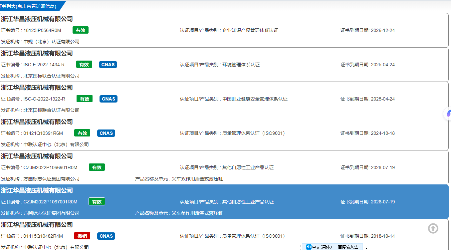
Task: Click expiry date 2025-04-24 of ISC-O-2022-1322-R
Action: [383, 99]
